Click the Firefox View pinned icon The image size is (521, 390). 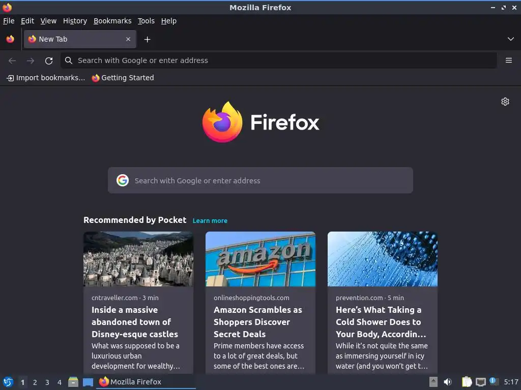(x=10, y=39)
